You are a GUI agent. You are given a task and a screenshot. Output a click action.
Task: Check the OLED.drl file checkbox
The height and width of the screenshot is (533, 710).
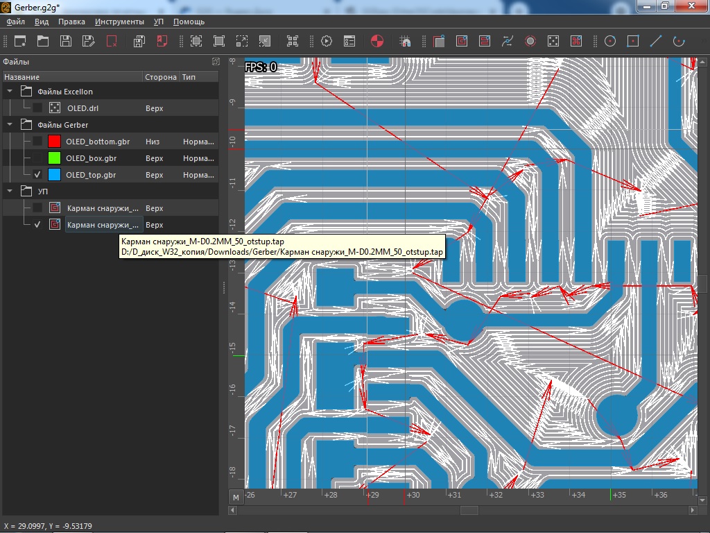click(37, 108)
